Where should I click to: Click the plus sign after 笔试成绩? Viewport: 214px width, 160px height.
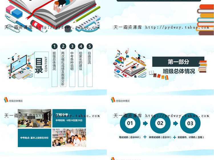(145, 137)
